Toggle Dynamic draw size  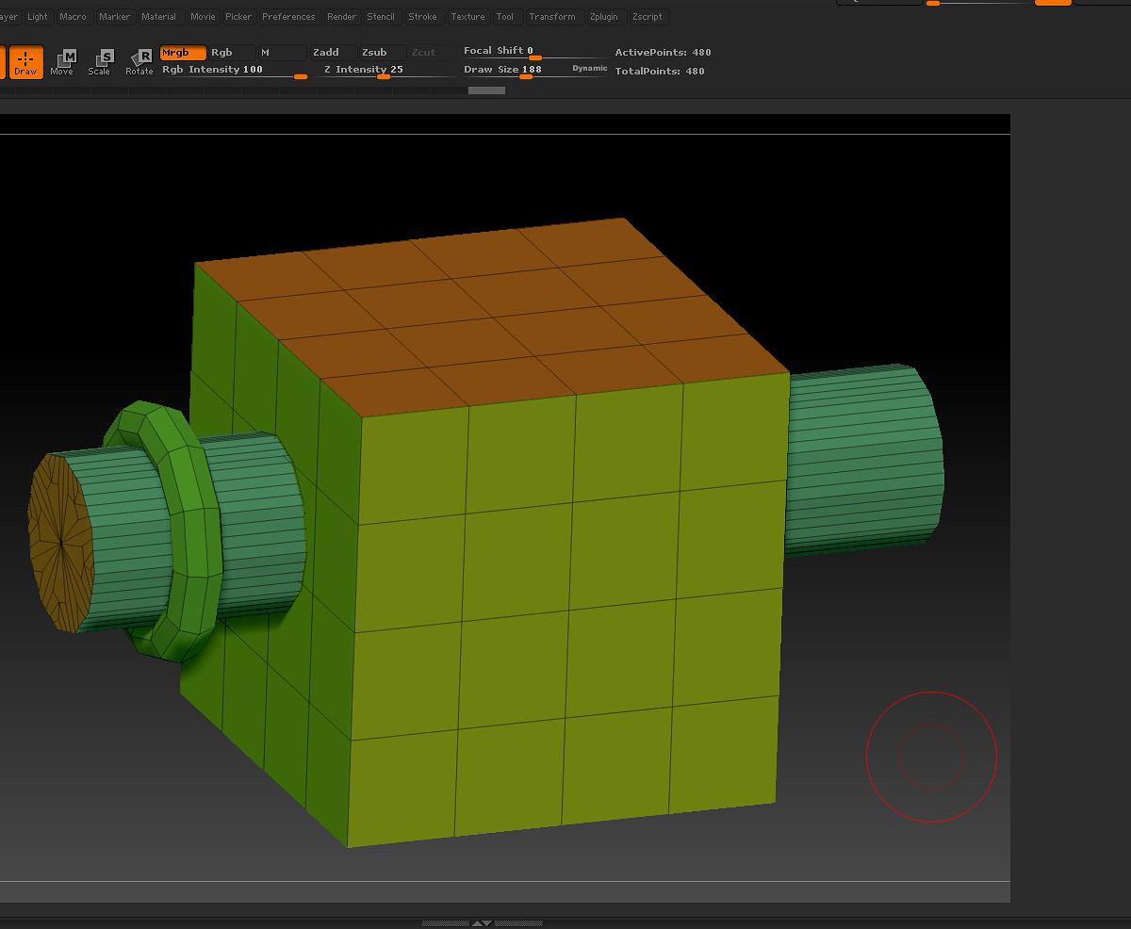pos(589,69)
